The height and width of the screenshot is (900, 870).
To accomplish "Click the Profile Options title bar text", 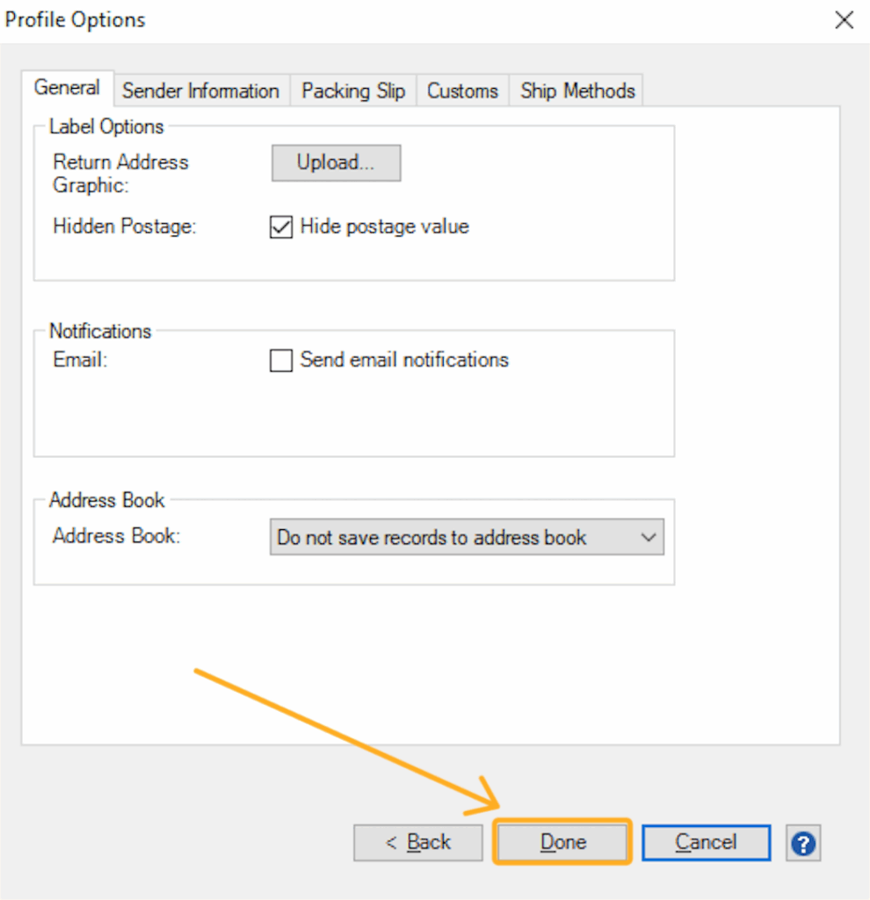I will (76, 19).
